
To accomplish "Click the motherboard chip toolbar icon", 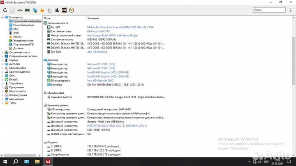I will click(x=20, y=10).
